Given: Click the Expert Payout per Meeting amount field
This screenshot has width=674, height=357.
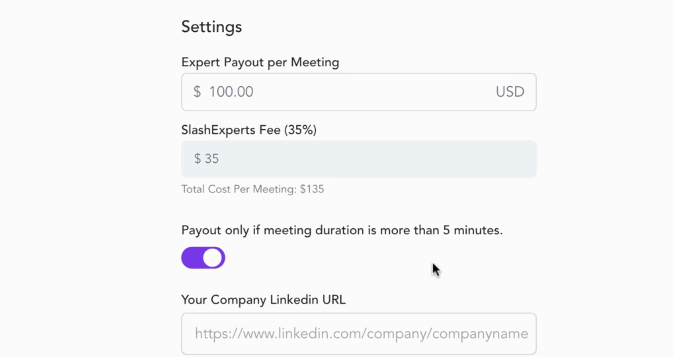Looking at the screenshot, I should (358, 92).
